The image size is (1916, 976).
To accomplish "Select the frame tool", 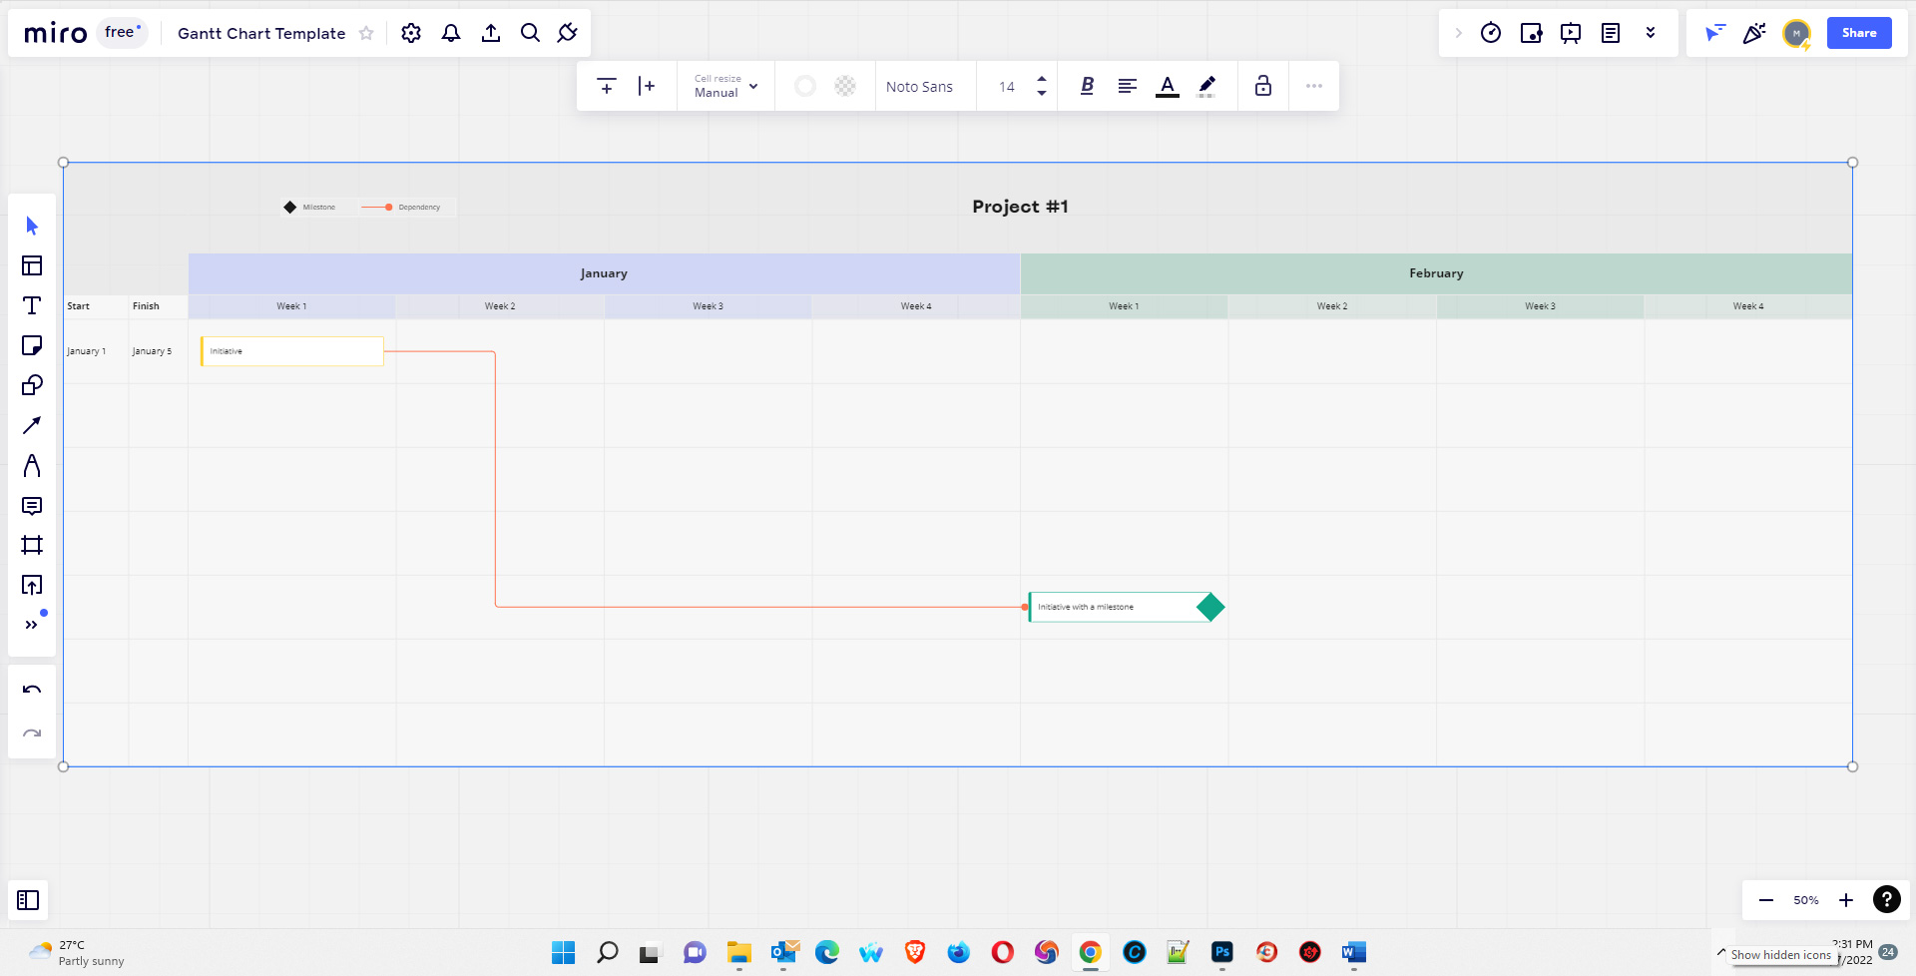I will pyautogui.click(x=32, y=545).
